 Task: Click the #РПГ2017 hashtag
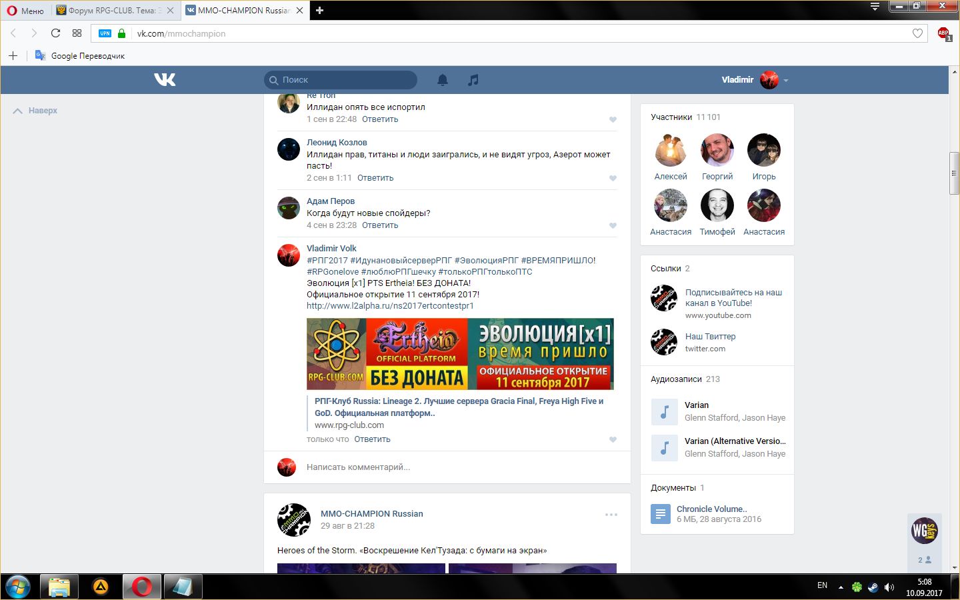pos(327,261)
